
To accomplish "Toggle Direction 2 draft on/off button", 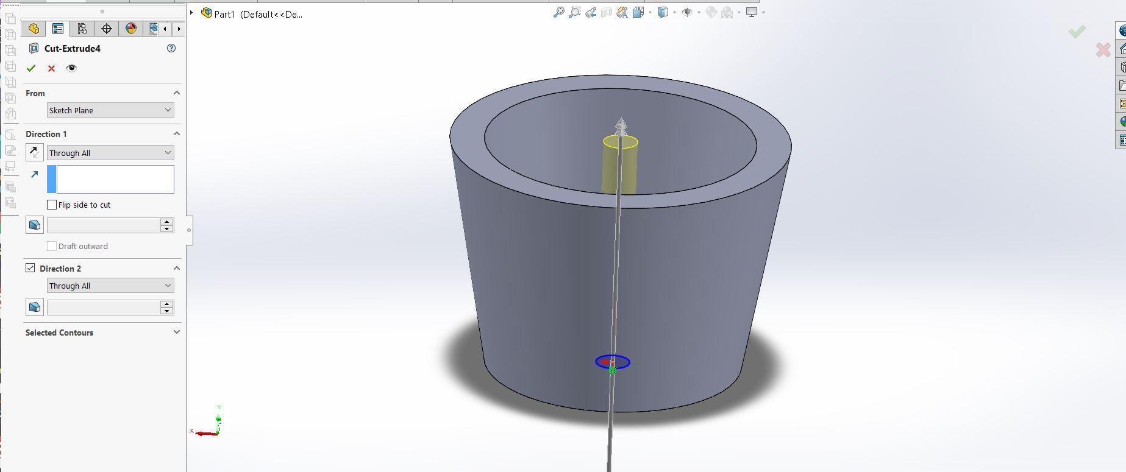I will click(35, 307).
